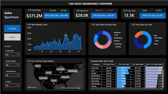This screenshot has width=168, height=94.
Task: Select the Ford row
Action: coord(127,70)
